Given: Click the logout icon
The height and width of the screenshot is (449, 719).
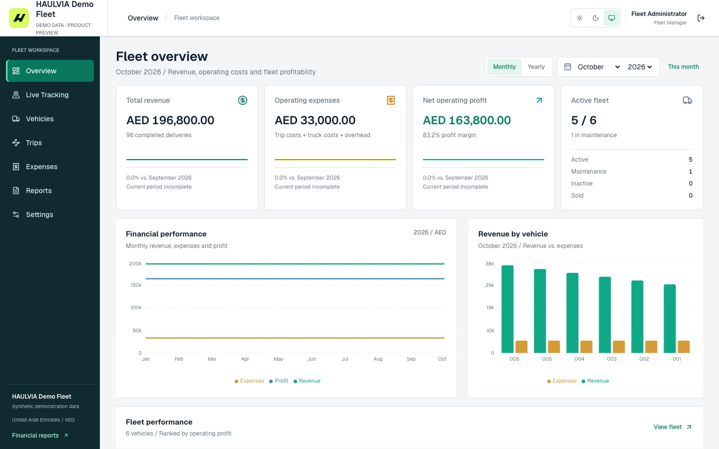Looking at the screenshot, I should point(701,18).
